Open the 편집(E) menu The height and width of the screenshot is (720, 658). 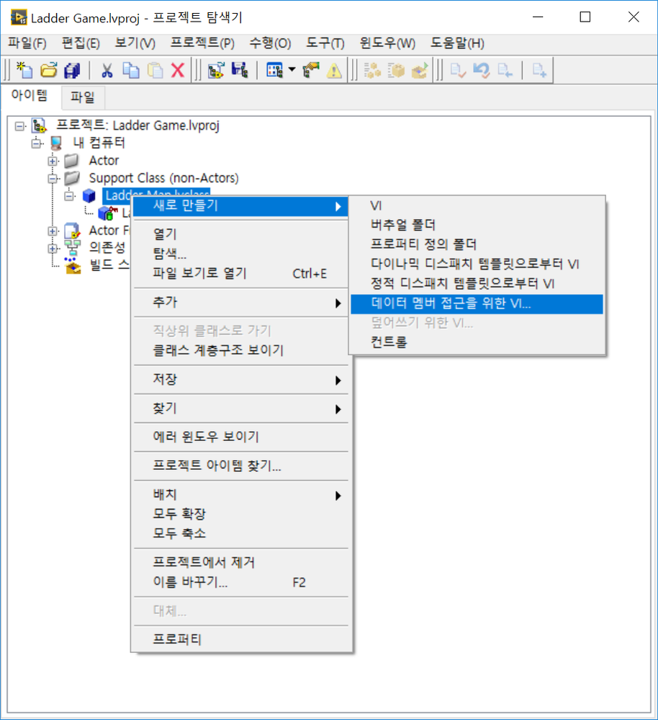(81, 43)
